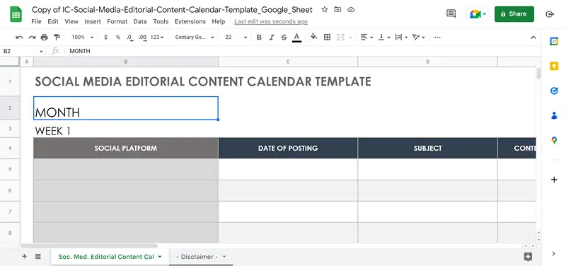Open the Extensions menu

[190, 22]
